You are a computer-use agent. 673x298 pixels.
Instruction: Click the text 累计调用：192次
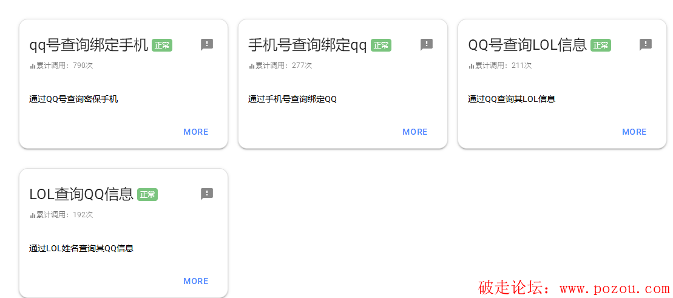[64, 215]
